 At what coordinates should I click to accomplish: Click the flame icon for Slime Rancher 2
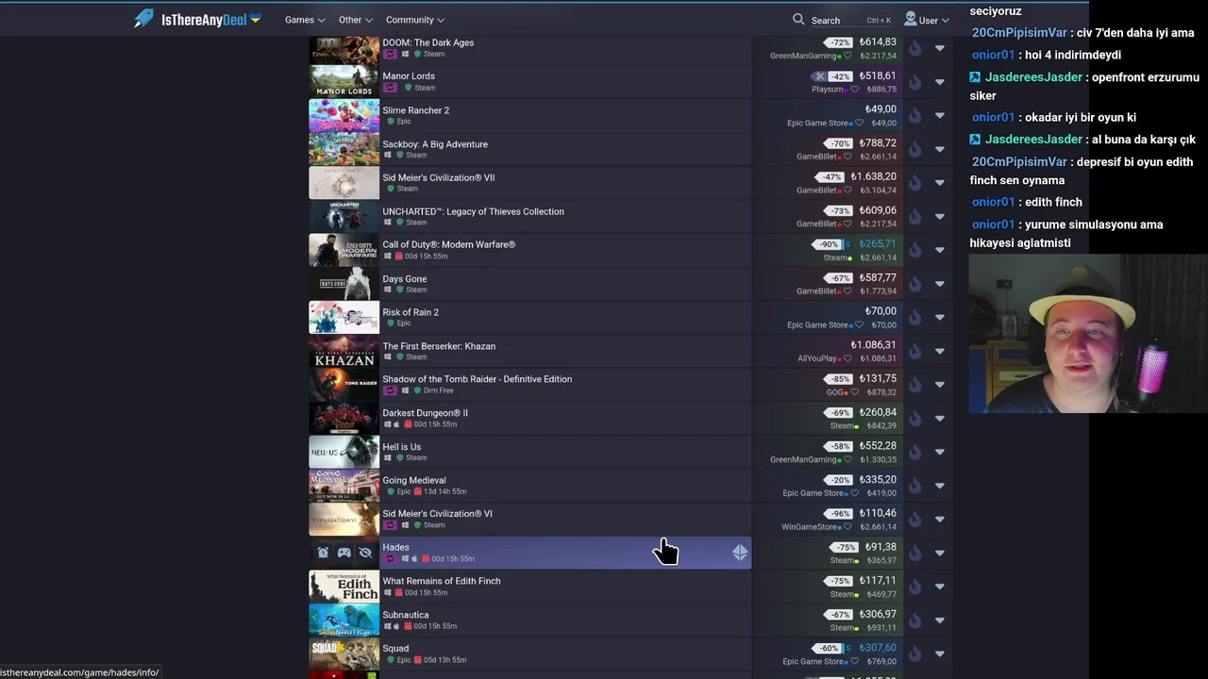(x=914, y=116)
